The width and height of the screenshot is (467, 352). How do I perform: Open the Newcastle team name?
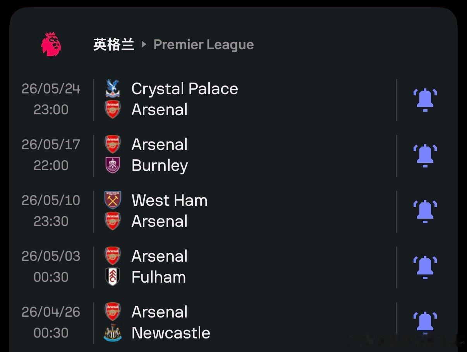coord(171,333)
